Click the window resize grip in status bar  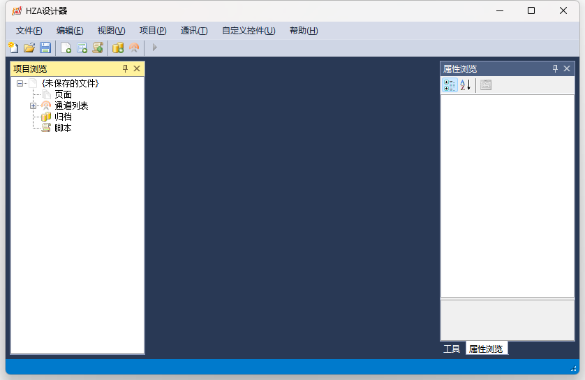click(x=573, y=369)
